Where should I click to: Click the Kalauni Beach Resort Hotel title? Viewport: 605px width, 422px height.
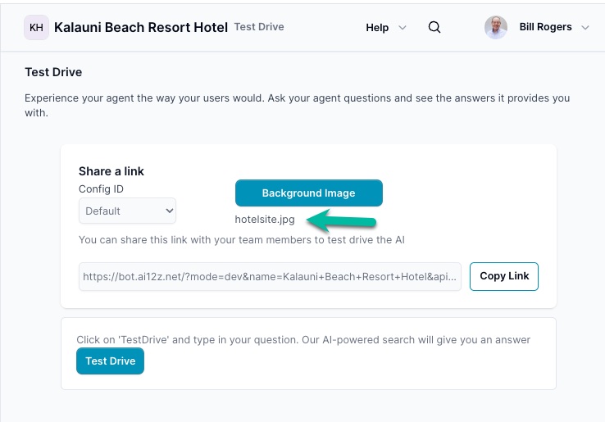tap(141, 27)
